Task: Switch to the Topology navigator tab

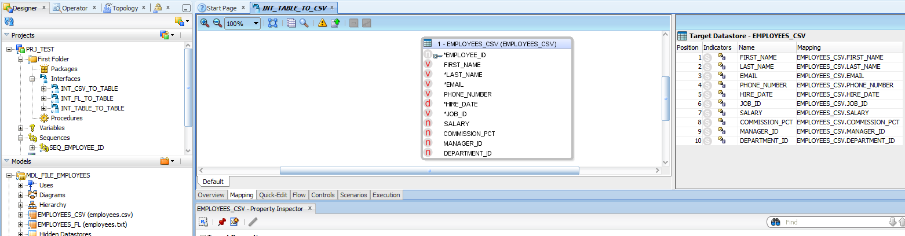Action: pos(125,8)
